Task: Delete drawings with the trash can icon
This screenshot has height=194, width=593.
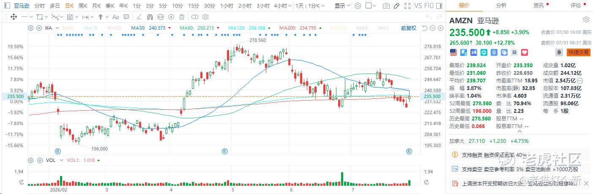Action: click(182, 17)
